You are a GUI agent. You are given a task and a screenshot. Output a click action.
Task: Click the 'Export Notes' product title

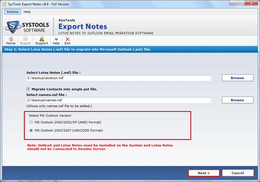83,26
